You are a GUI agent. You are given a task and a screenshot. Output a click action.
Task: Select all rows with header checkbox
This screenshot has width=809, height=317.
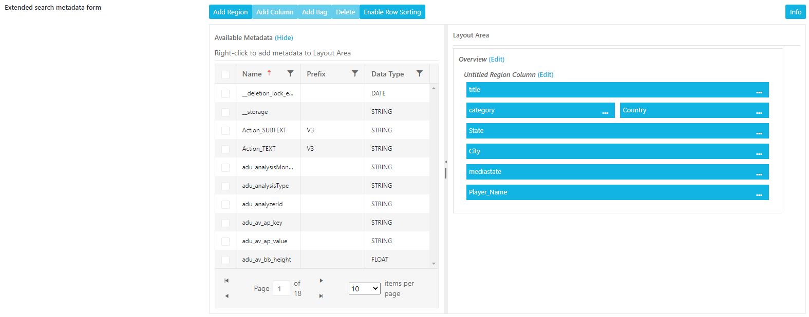(x=225, y=75)
